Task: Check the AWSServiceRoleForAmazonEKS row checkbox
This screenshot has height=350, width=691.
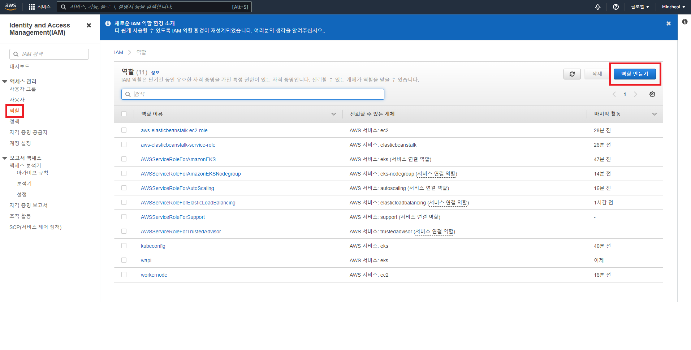Action: click(124, 159)
